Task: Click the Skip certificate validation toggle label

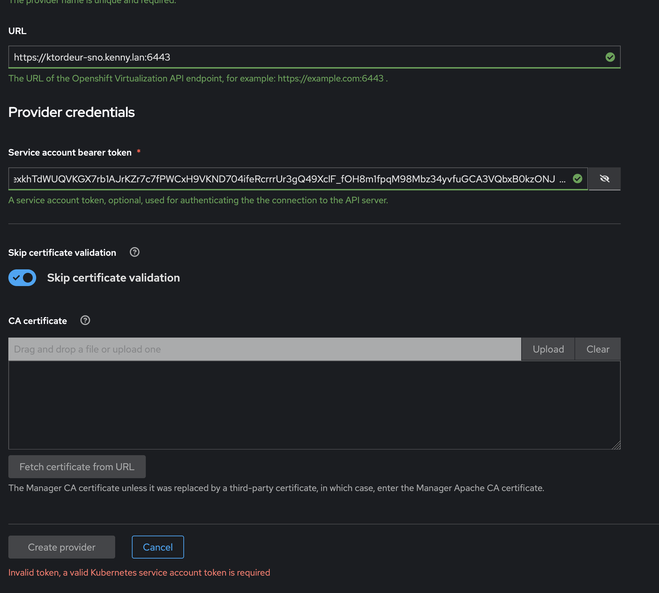Action: tap(113, 278)
